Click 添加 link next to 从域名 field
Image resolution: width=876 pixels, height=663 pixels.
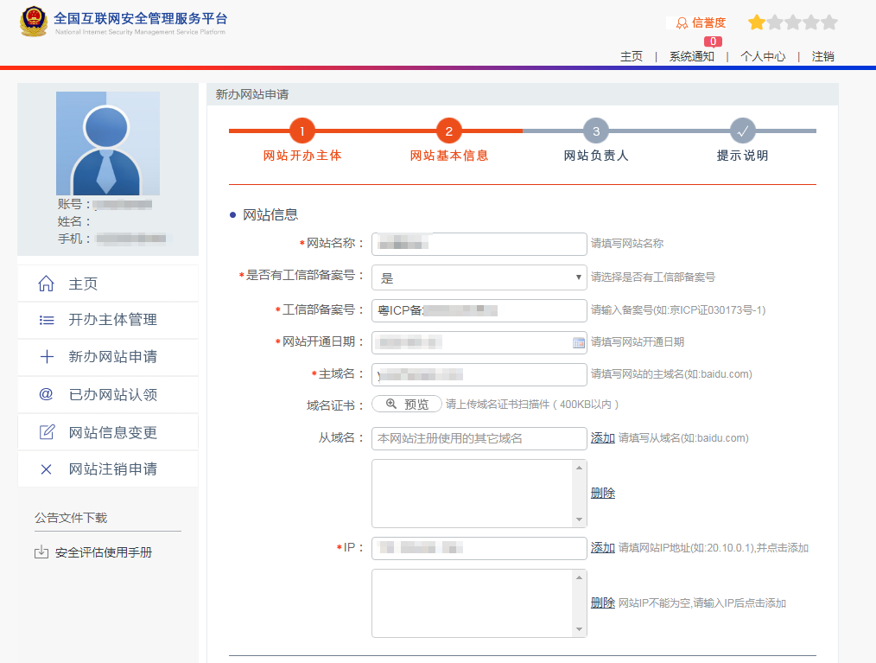[603, 437]
